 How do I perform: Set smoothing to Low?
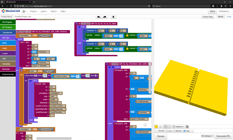(167, 131)
